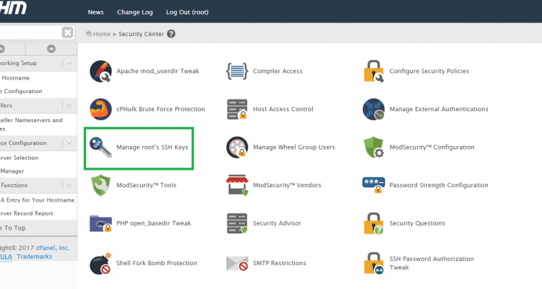Open Shell Fork Bomb Protection icon
This screenshot has width=542, height=289.
(100, 264)
